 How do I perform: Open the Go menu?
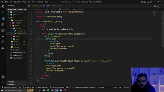(29, 2)
